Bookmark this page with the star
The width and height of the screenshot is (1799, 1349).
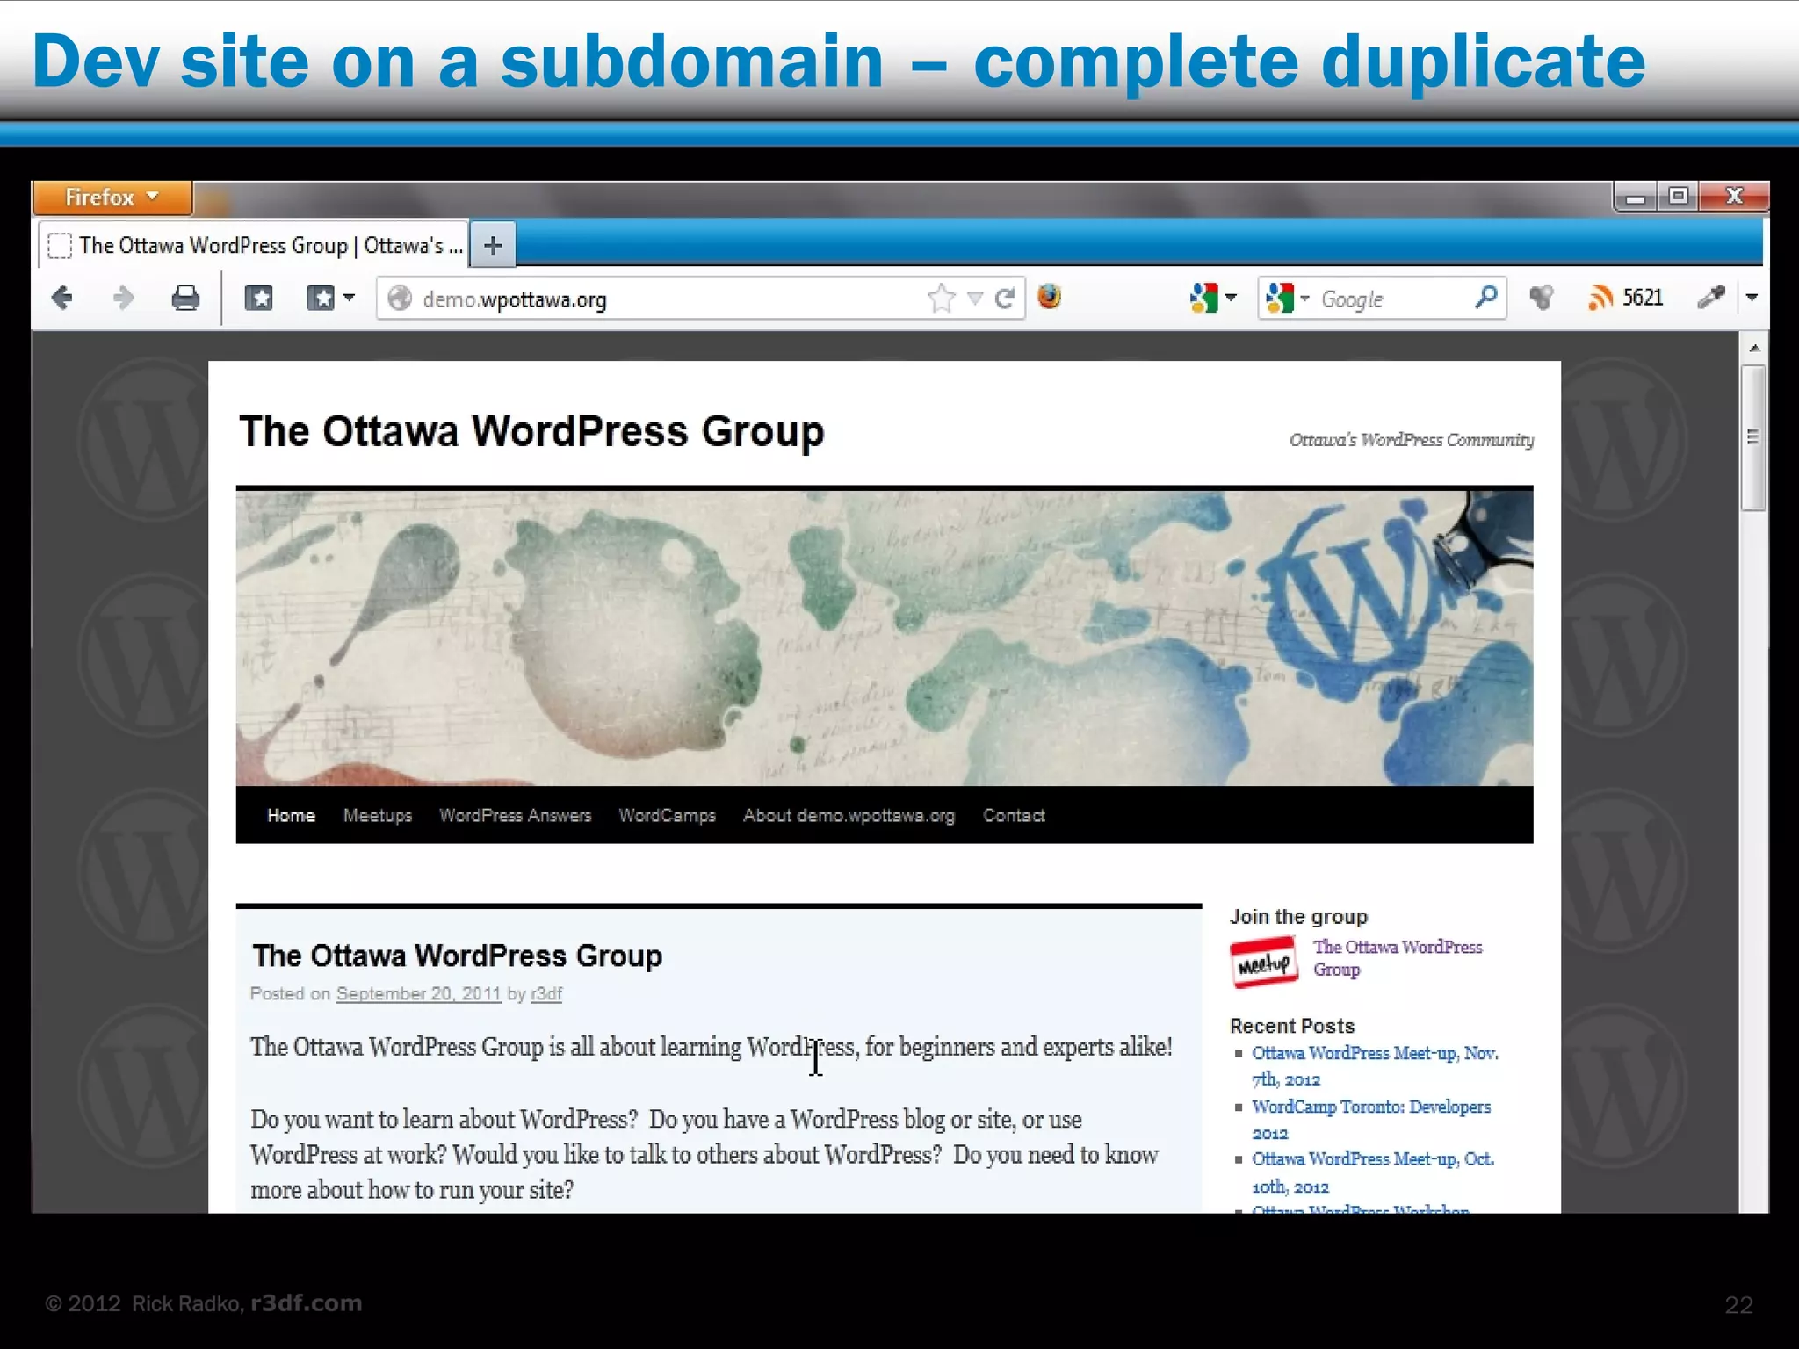coord(941,299)
